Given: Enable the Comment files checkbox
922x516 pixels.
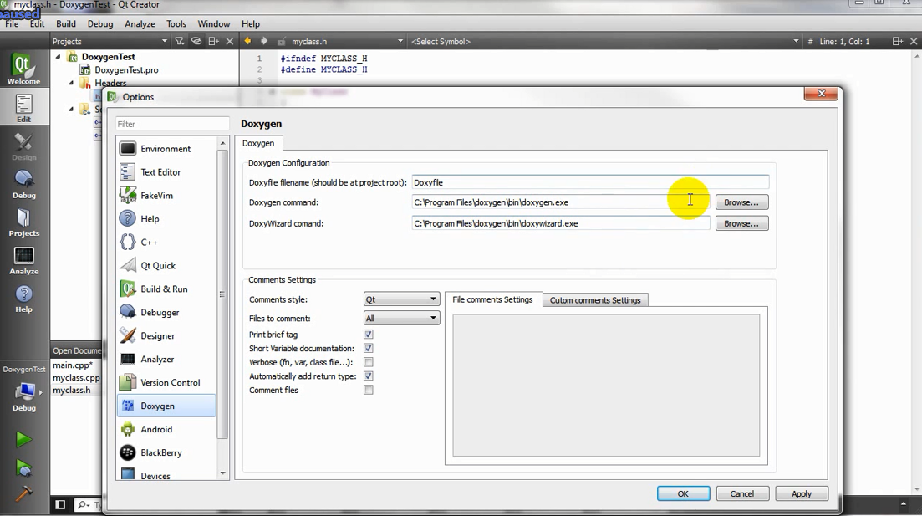Looking at the screenshot, I should coord(368,391).
